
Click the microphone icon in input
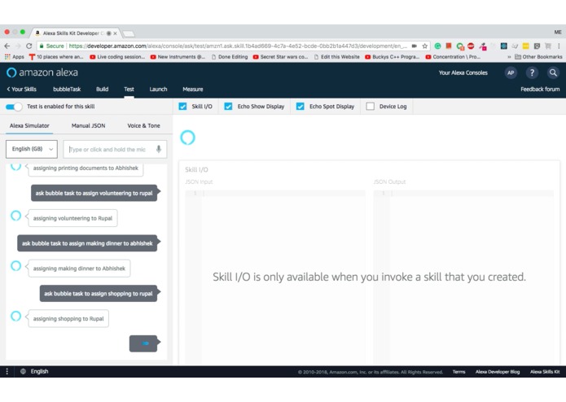[x=159, y=149]
